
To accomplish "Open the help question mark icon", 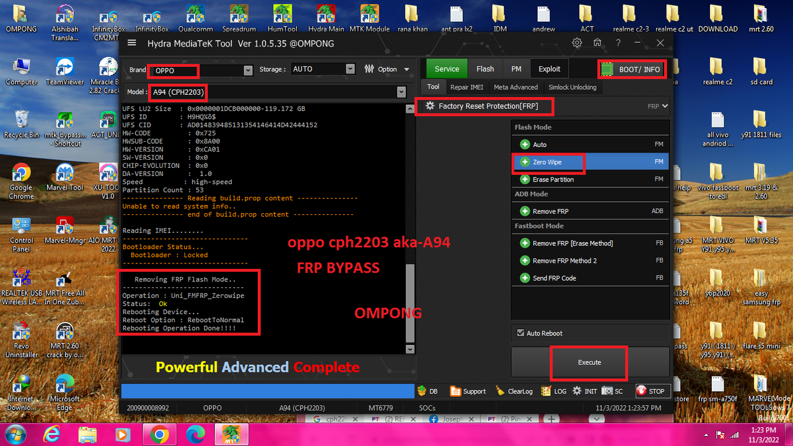I will point(618,43).
